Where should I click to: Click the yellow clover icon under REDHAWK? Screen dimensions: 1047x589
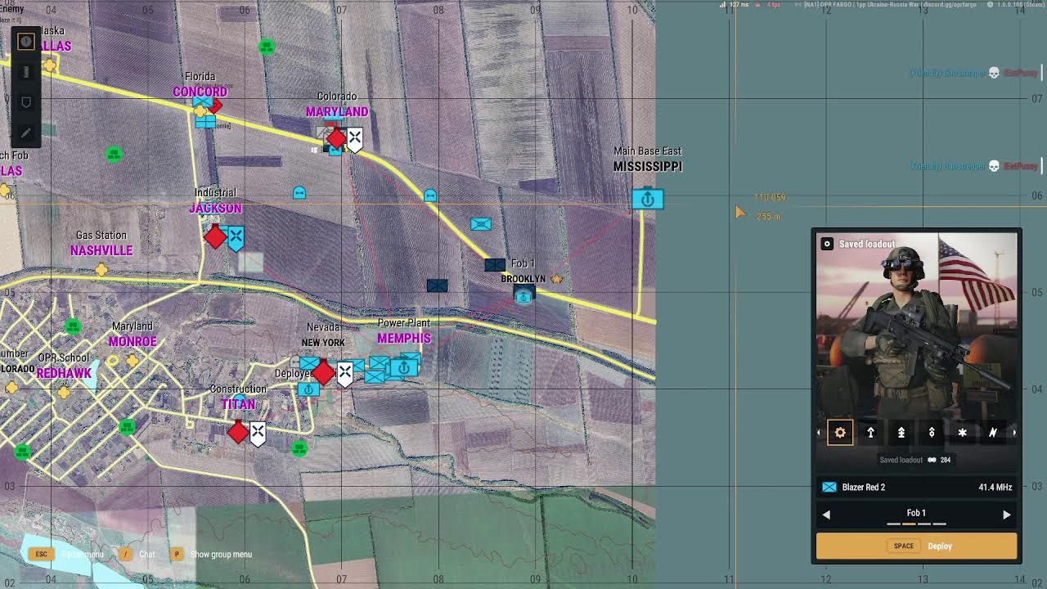[x=64, y=393]
